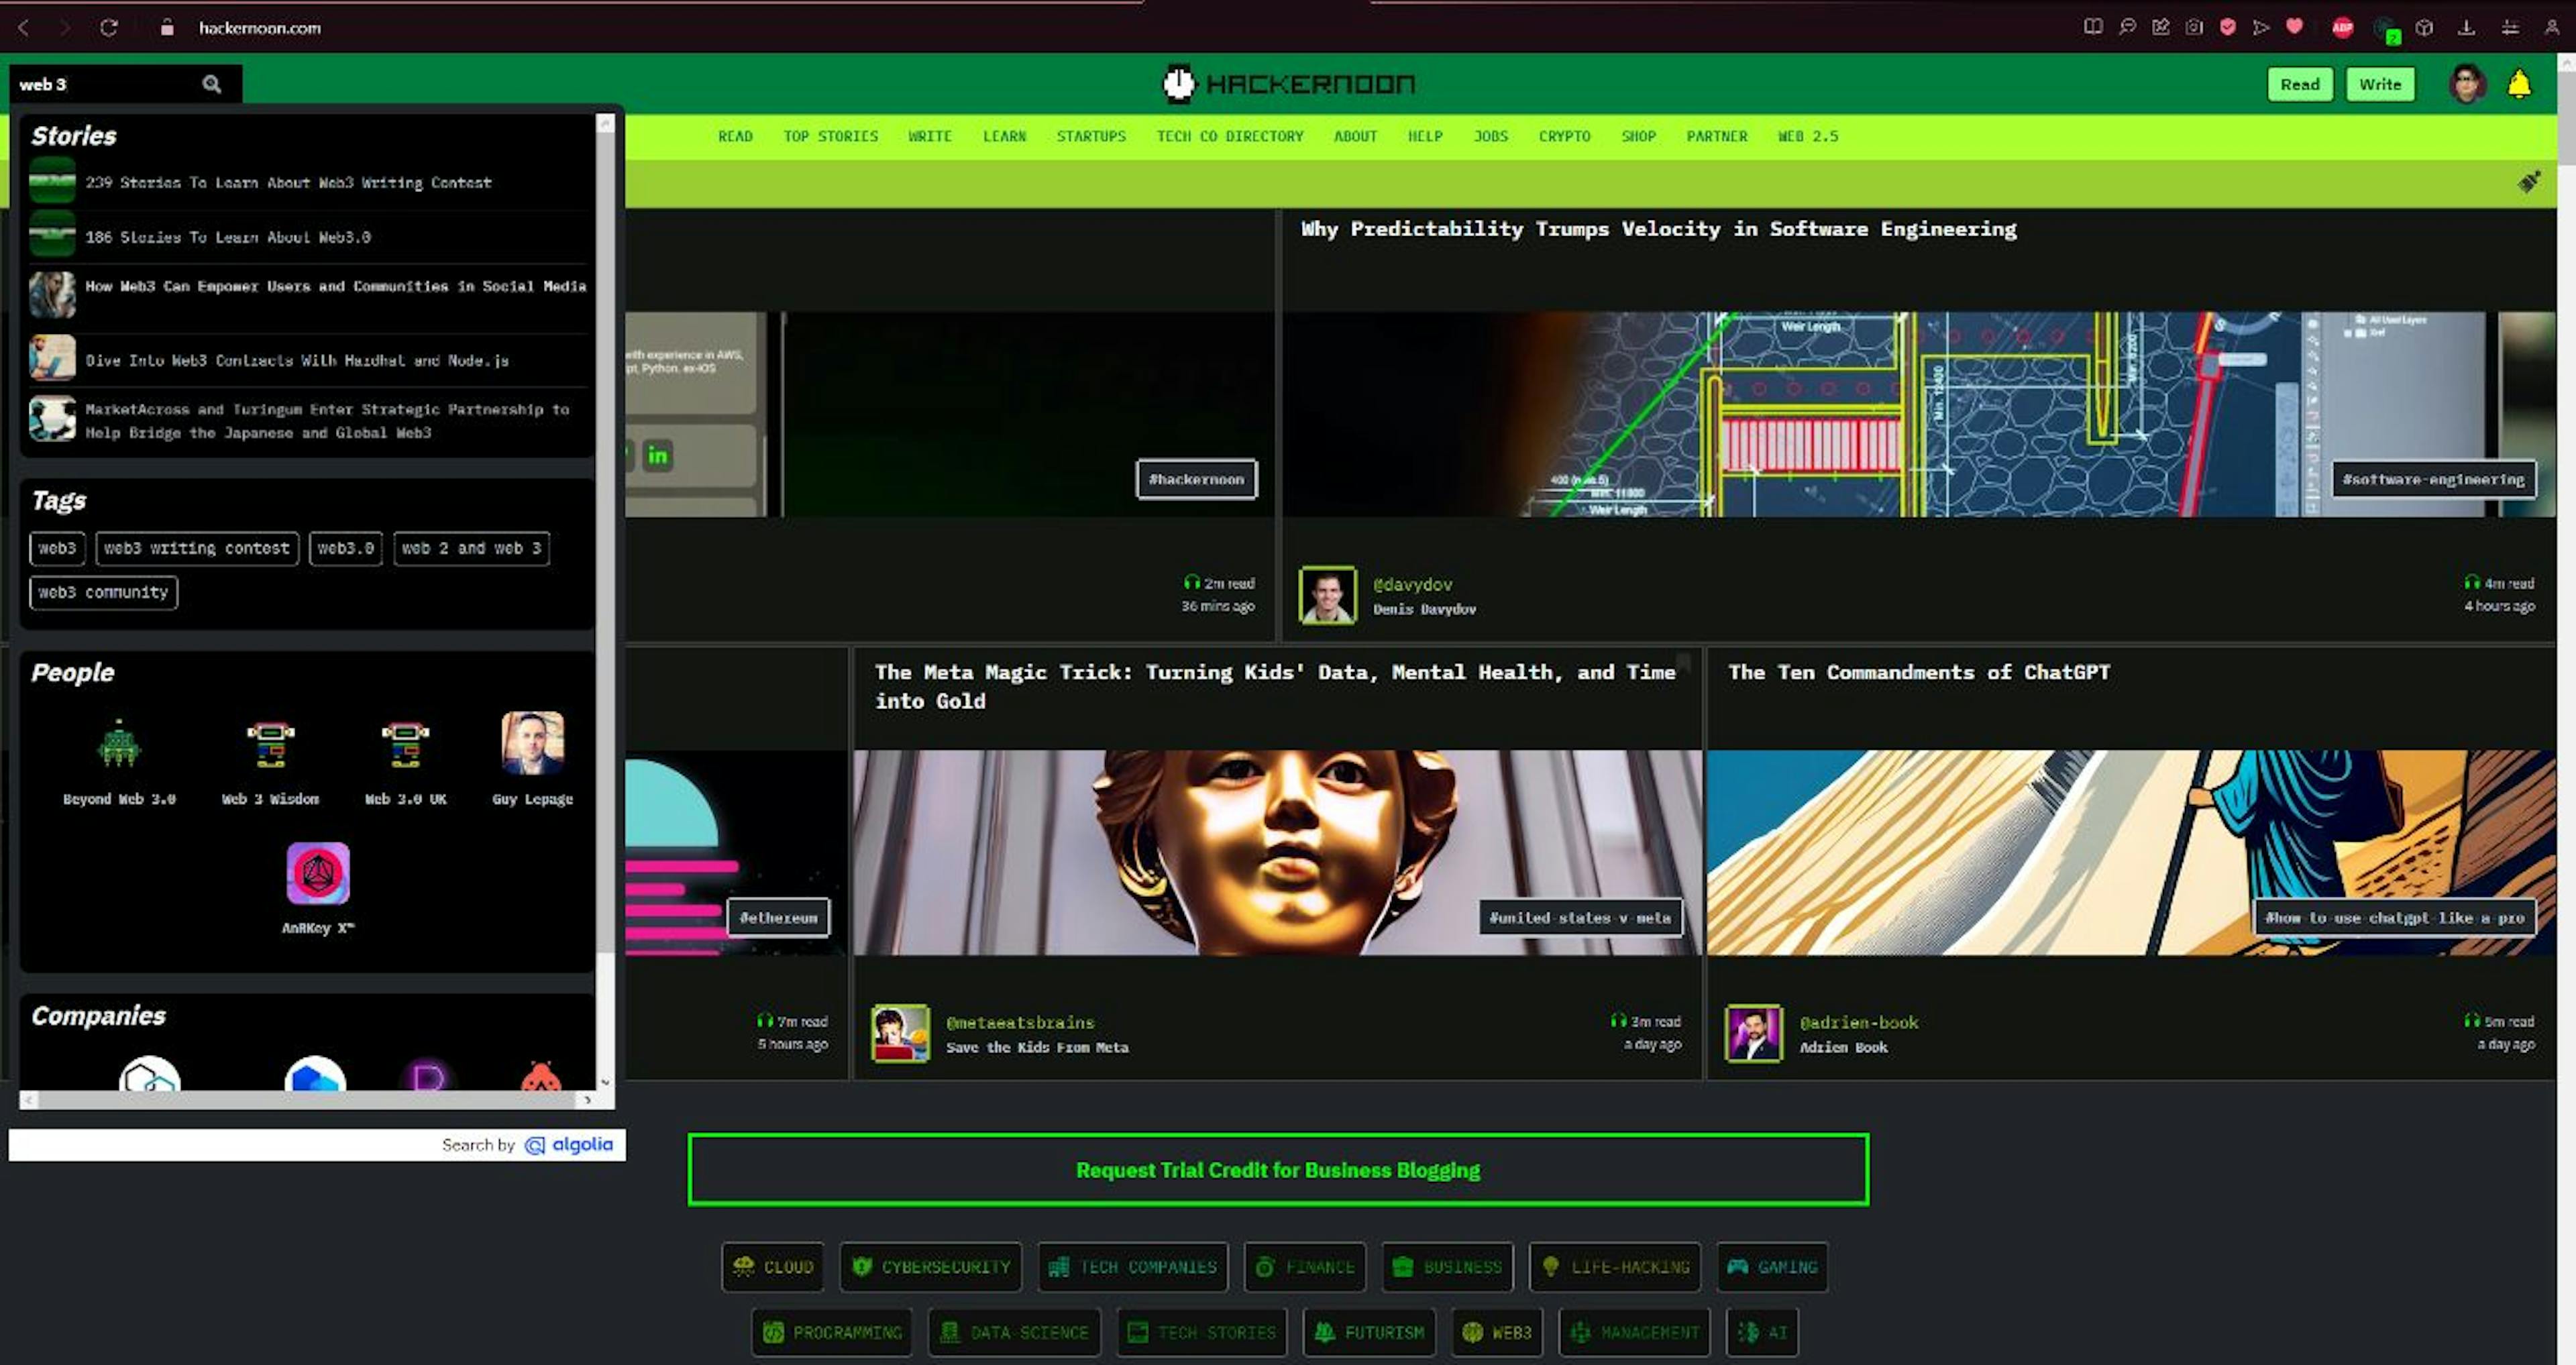Image resolution: width=2576 pixels, height=1365 pixels.
Task: Click the search magnifier icon beside 'web 3'
Action: (x=211, y=84)
